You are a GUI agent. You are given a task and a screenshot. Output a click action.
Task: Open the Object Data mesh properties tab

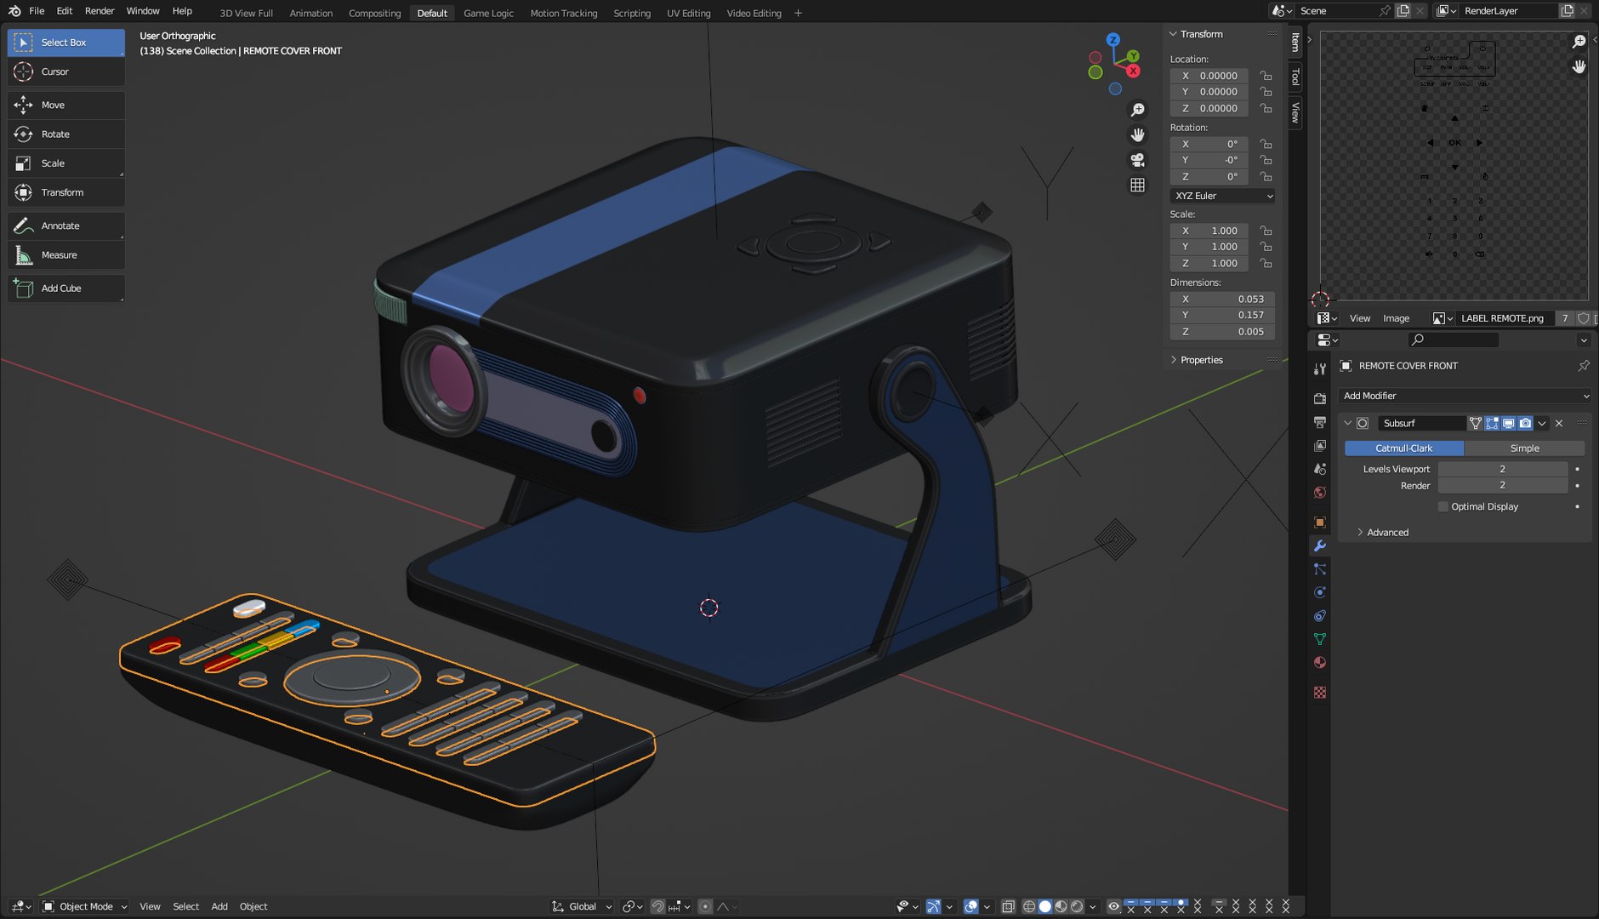(1320, 639)
